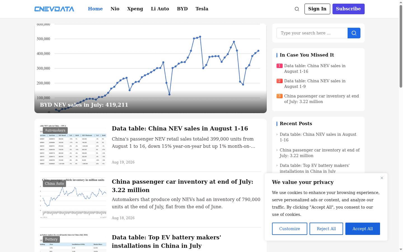Click the blue sidebar search button

354,33
